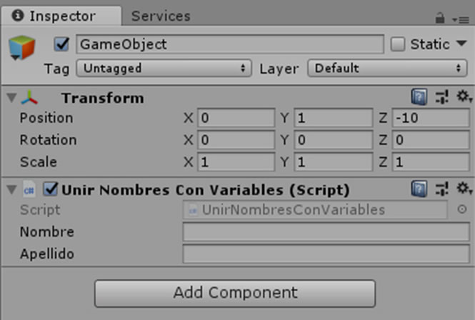475x320 pixels.
Task: Open script component help reference icon
Action: [419, 189]
